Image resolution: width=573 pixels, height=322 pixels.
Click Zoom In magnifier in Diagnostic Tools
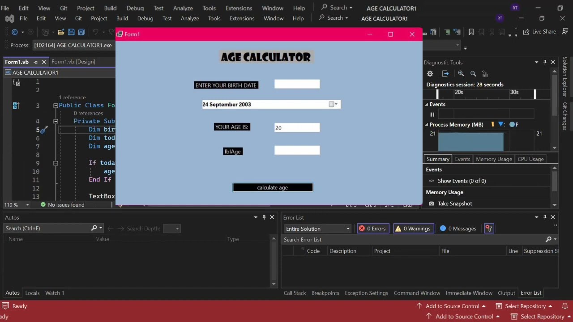click(461, 74)
